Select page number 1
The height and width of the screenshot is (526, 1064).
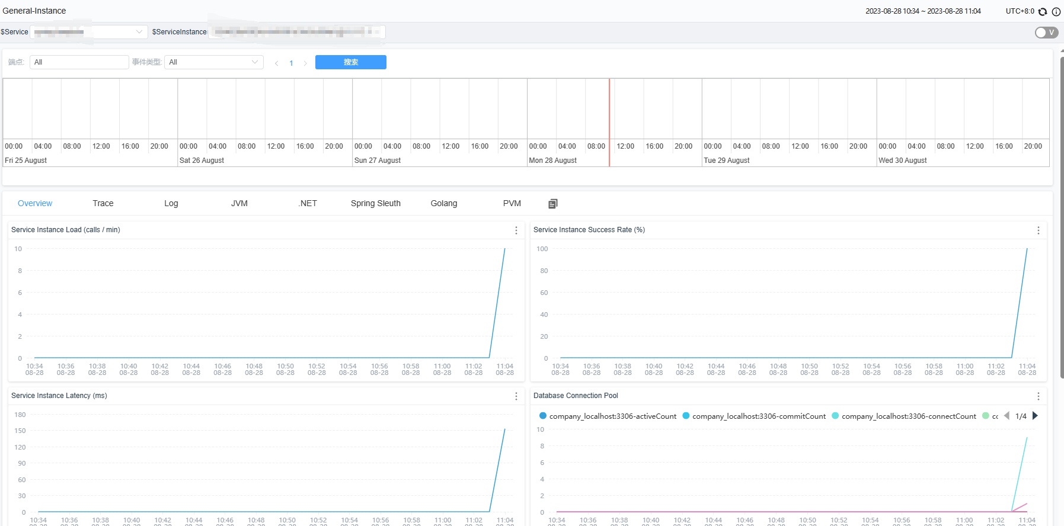click(x=291, y=63)
